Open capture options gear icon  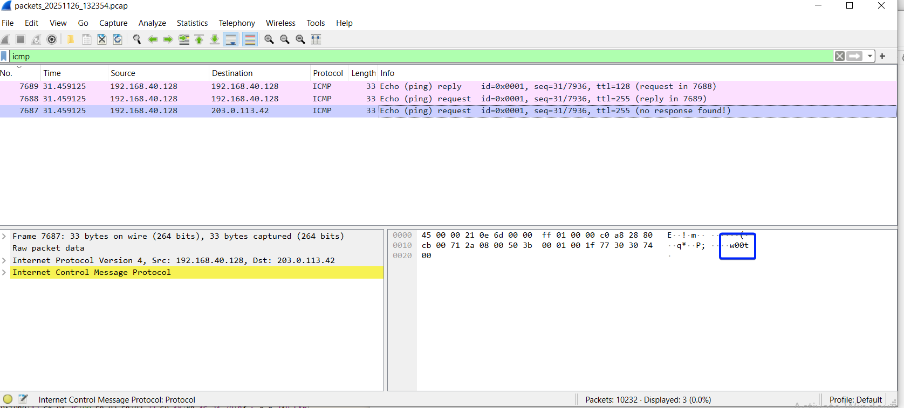(52, 39)
